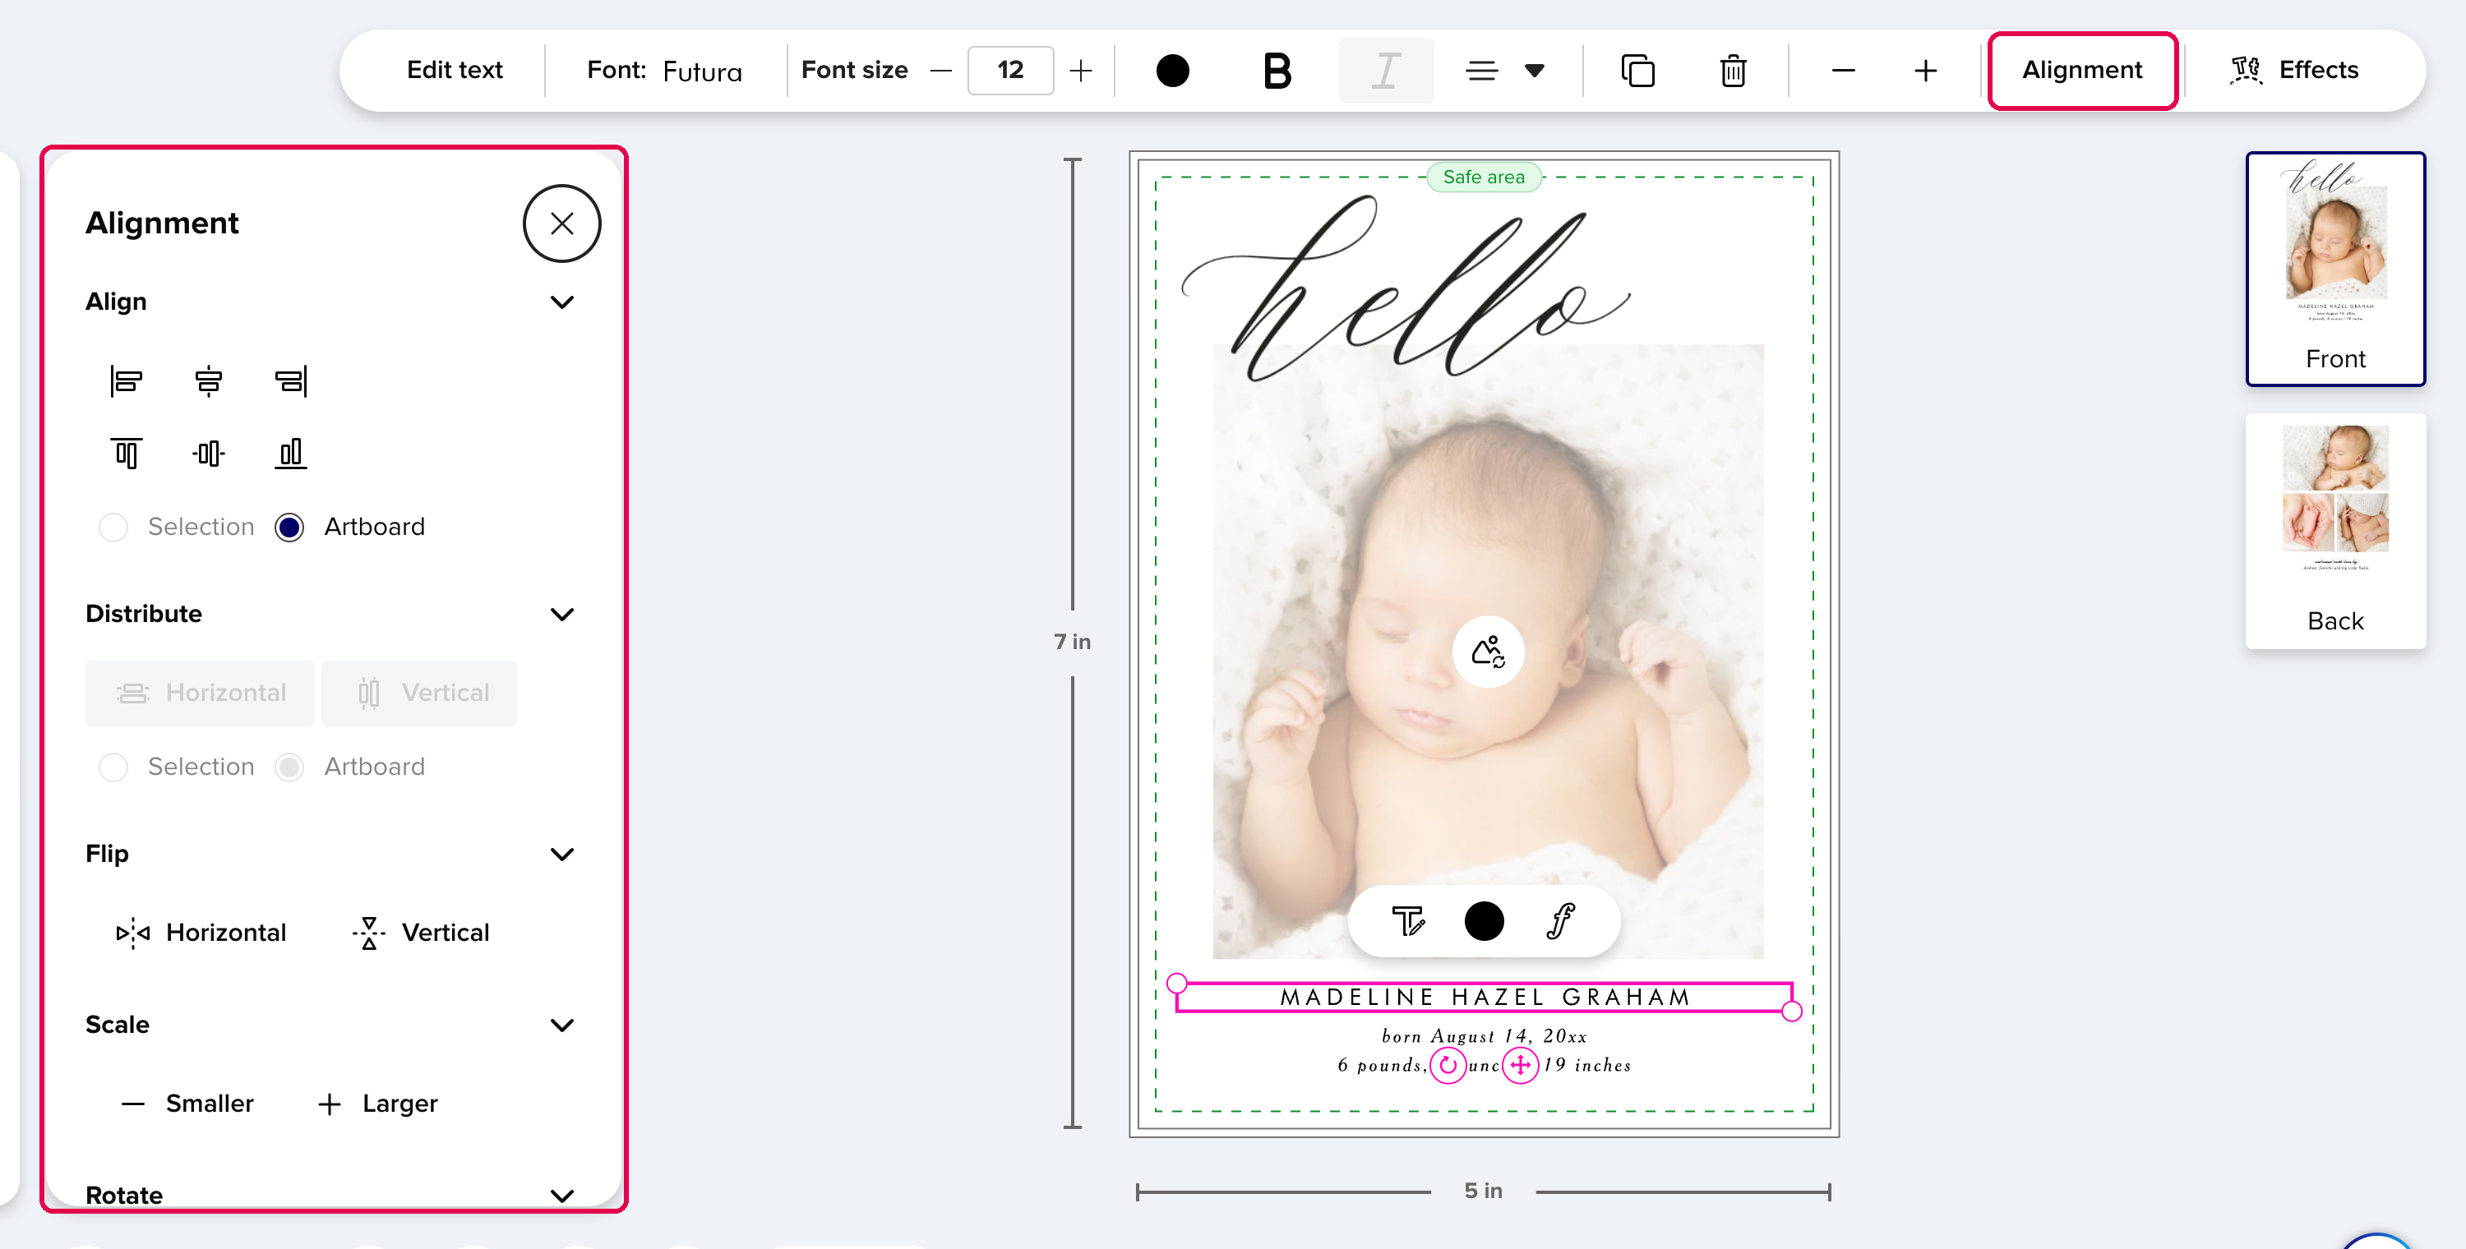Click the edit text icon in floating toolbar
2466x1249 pixels.
1407,920
